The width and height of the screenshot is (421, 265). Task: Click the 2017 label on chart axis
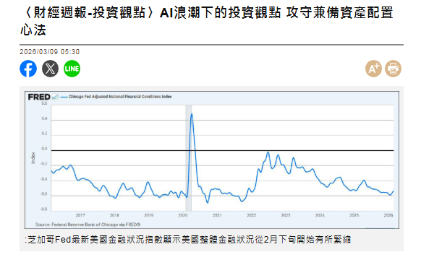pyautogui.click(x=80, y=215)
